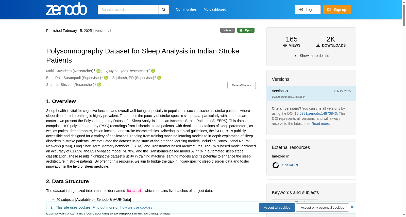Click the Log in button
Screen dimensions: 406x217
(x=308, y=10)
